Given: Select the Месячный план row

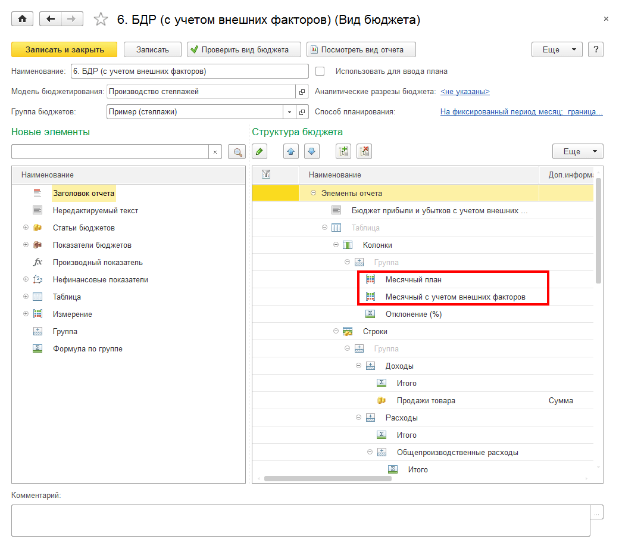Looking at the screenshot, I should (x=413, y=279).
